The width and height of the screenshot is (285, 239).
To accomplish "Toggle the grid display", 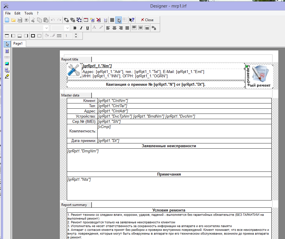I will 112,20.
